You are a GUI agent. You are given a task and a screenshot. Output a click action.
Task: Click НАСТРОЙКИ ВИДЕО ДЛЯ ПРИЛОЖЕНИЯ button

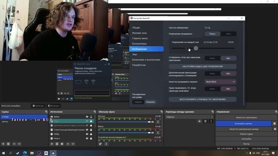pos(202,66)
